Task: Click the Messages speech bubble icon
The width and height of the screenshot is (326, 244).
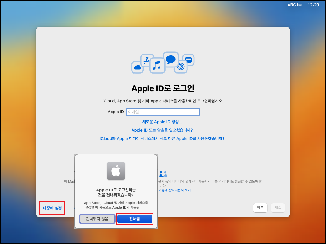Action: (x=171, y=60)
